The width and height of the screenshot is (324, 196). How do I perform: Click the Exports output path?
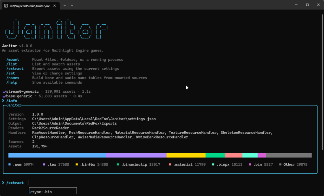(75, 123)
